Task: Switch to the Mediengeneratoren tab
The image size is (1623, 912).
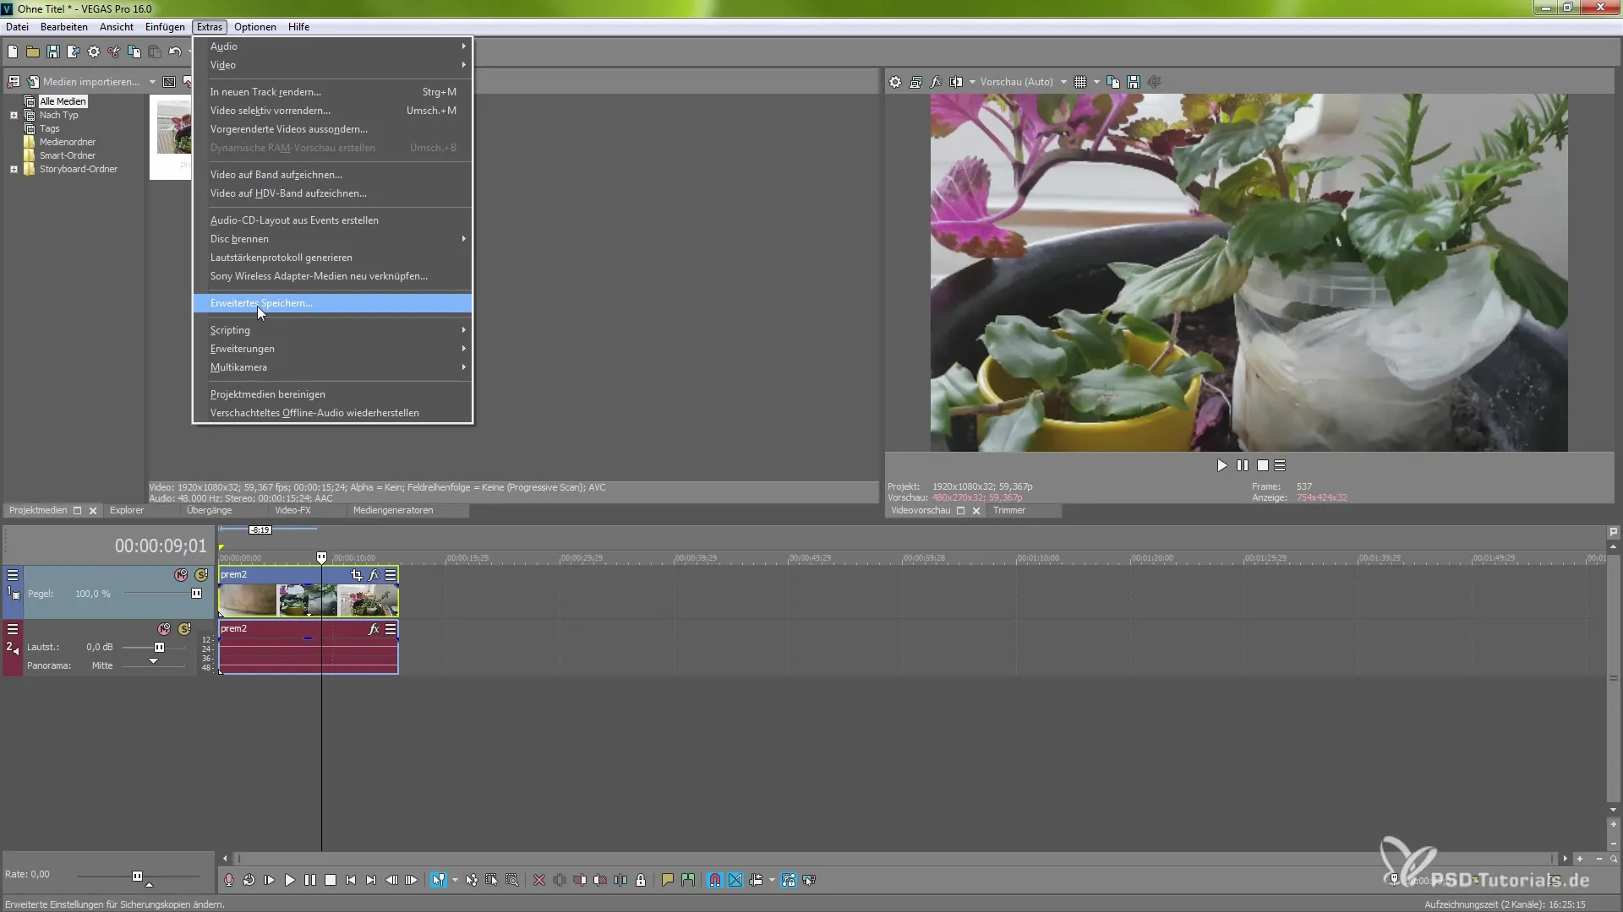Action: pos(393,511)
